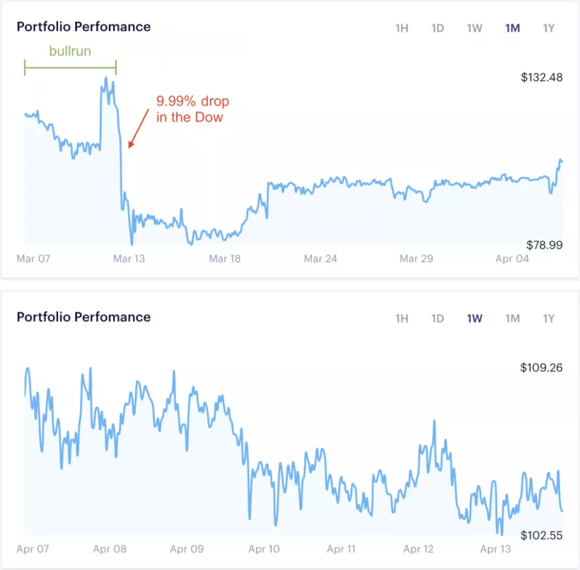The image size is (580, 570).
Task: Click the $109.26 price label
Action: 540,367
